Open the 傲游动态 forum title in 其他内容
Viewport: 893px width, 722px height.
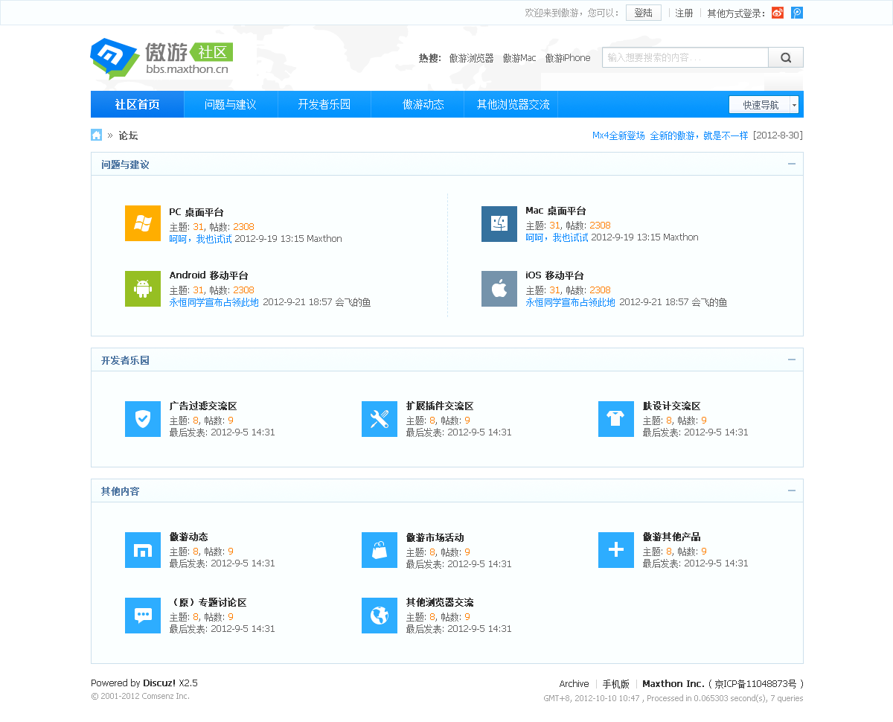(x=189, y=537)
